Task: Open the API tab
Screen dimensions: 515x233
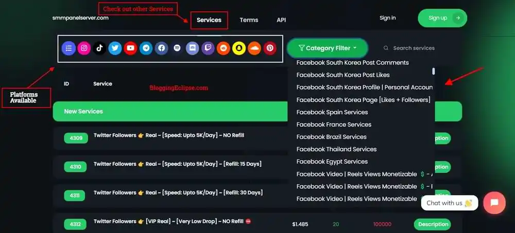Action: (x=281, y=20)
